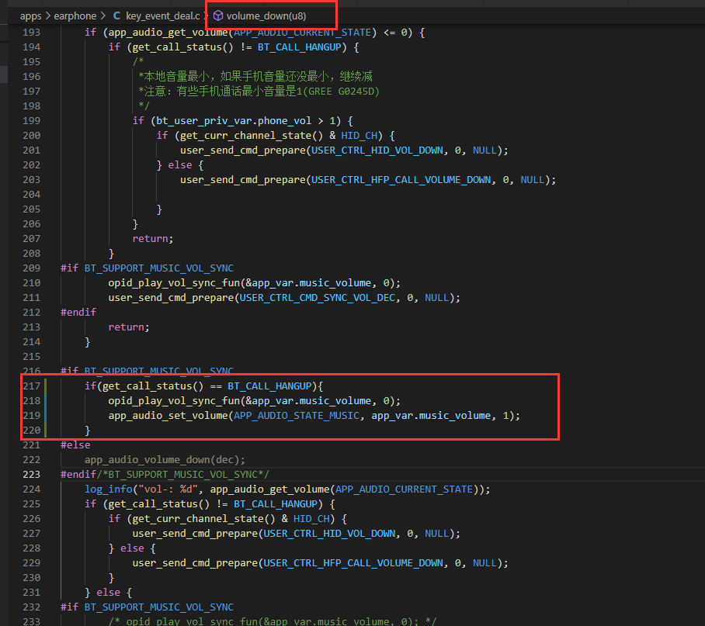Click line number 223 in the gutter
Screen dimensions: 705x626
32,475
